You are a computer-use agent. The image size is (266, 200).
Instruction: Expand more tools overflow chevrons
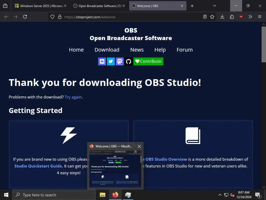[x=250, y=17]
